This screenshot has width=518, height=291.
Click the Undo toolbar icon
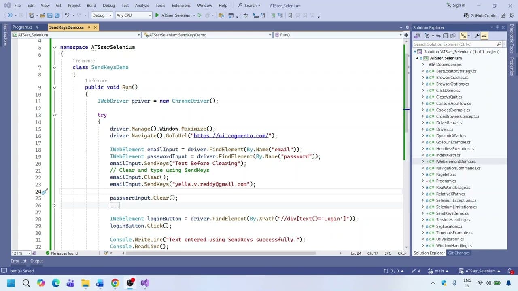[x=67, y=15]
